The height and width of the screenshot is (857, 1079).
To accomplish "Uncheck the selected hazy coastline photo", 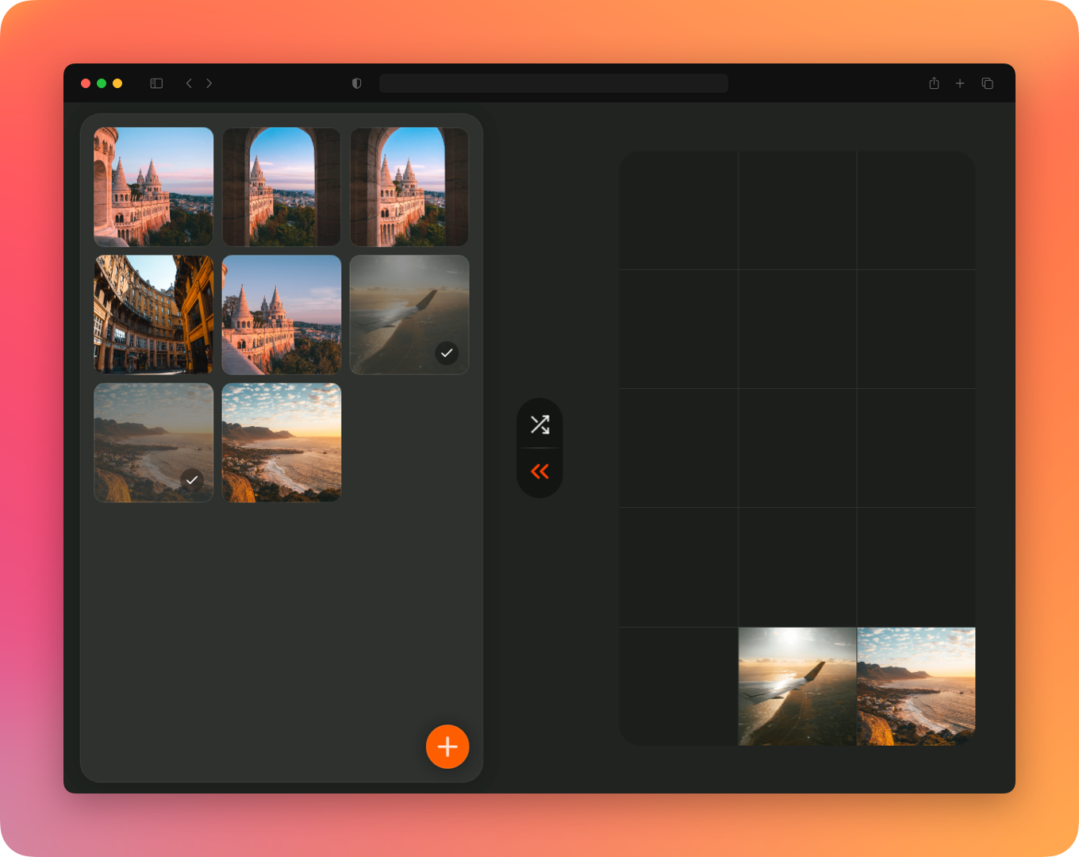I will click(x=190, y=480).
